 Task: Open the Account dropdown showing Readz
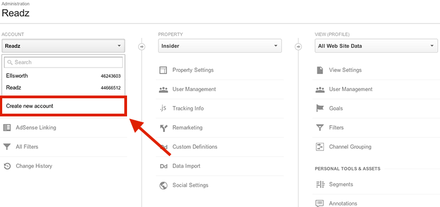click(x=63, y=46)
